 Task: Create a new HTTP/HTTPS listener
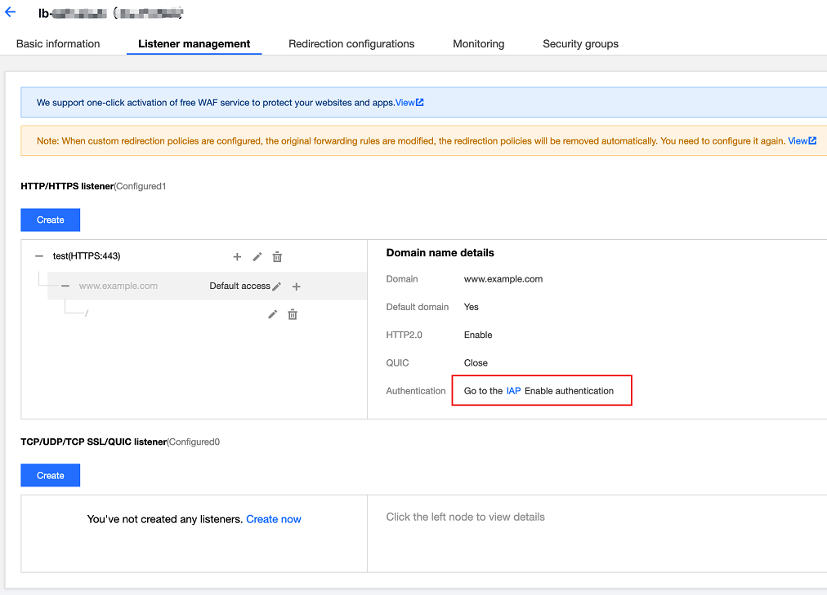click(x=50, y=220)
